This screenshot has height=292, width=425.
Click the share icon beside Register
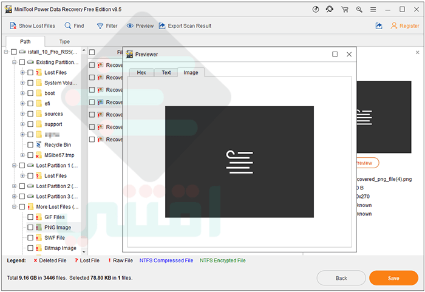coord(379,25)
